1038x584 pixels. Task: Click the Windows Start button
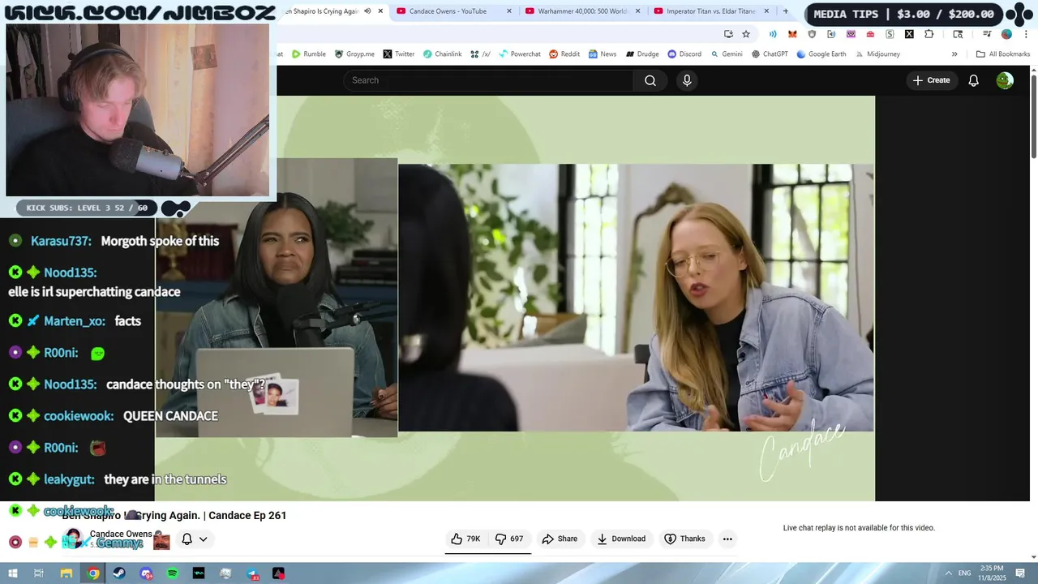click(13, 573)
